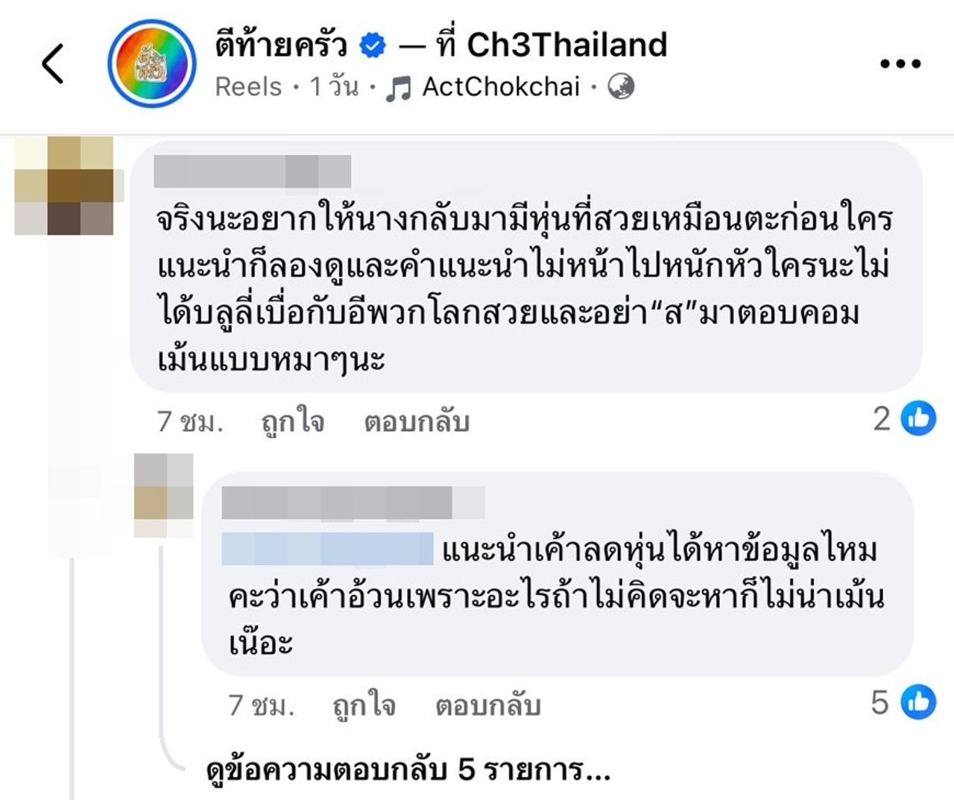Image resolution: width=954 pixels, height=800 pixels.
Task: Tap the globe public privacy icon
Action: pyautogui.click(x=621, y=87)
